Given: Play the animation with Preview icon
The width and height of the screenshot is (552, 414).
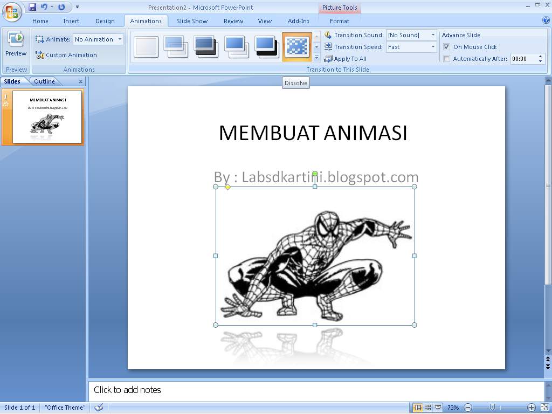Looking at the screenshot, I should [x=16, y=44].
